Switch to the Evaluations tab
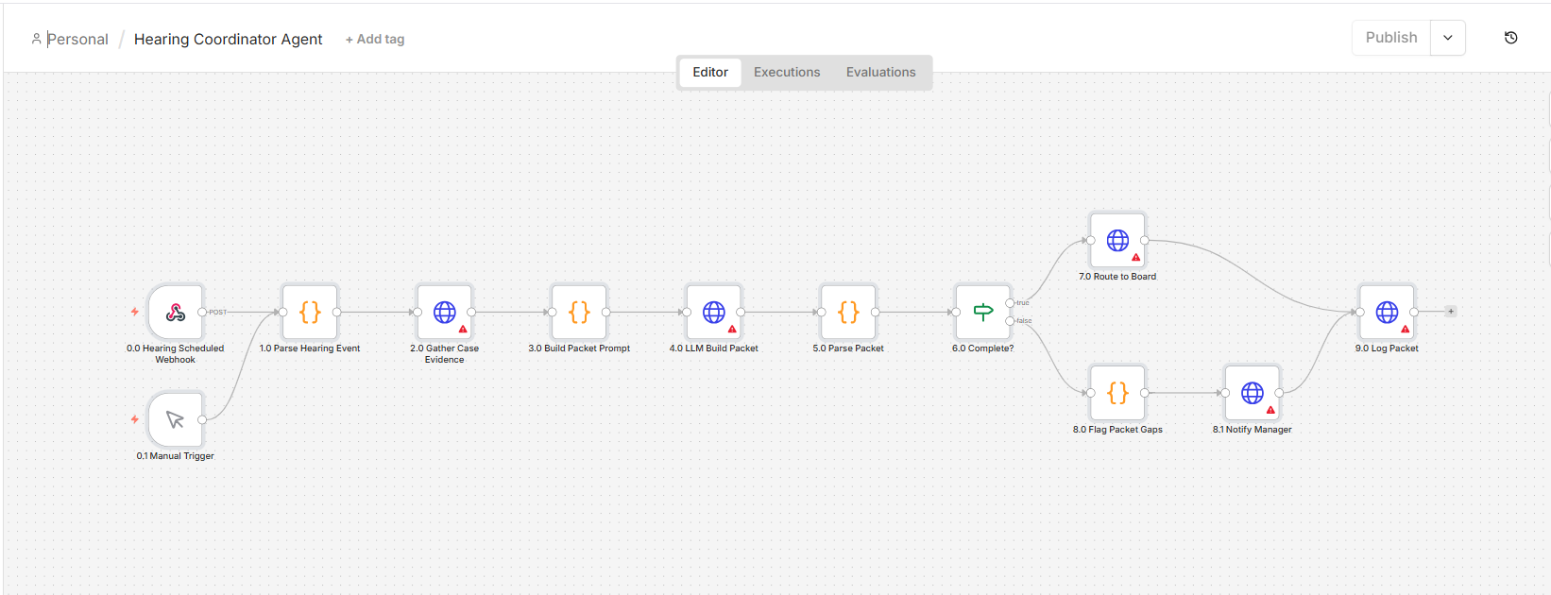1551x595 pixels. coord(881,72)
